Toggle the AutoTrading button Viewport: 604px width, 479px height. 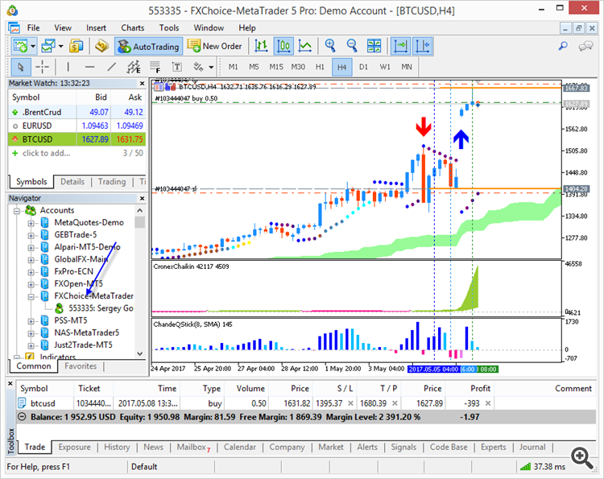[x=151, y=47]
